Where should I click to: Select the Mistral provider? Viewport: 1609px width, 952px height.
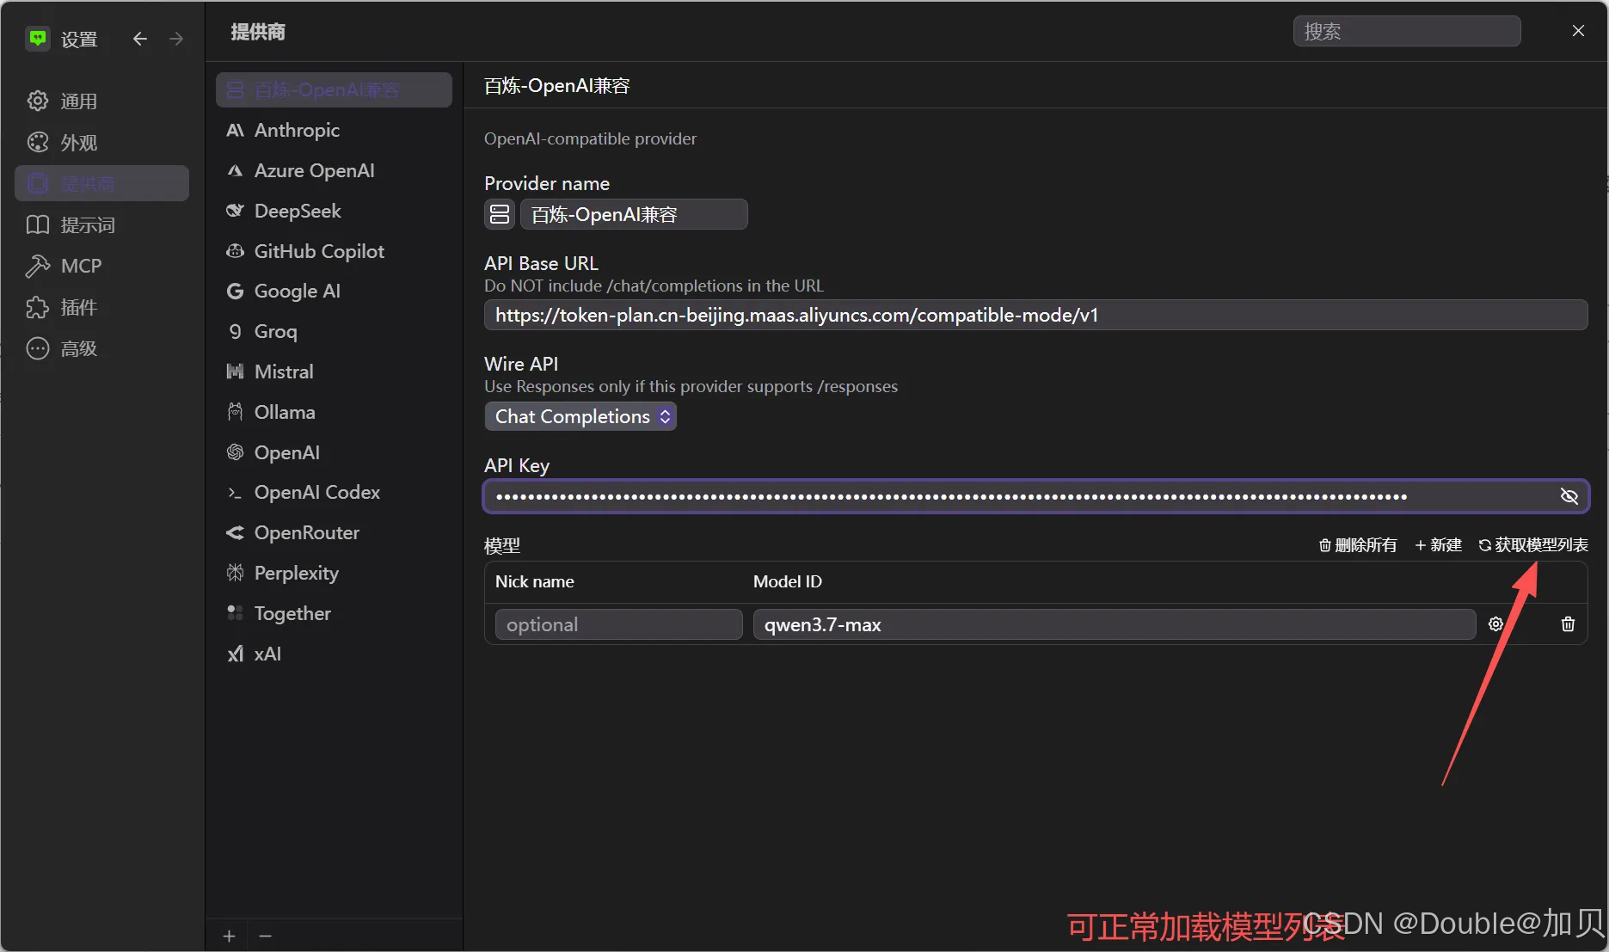coord(334,372)
